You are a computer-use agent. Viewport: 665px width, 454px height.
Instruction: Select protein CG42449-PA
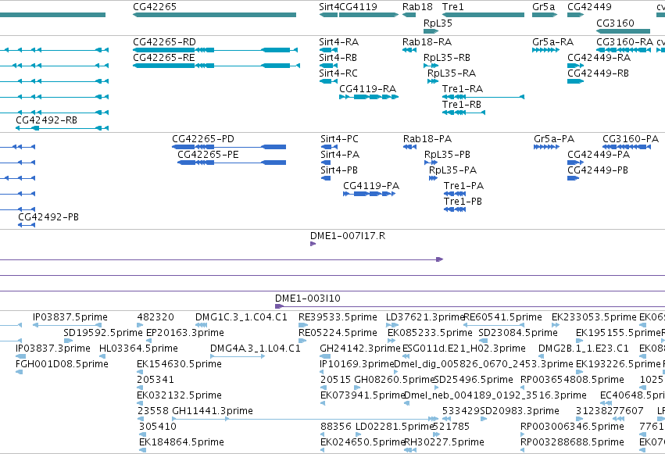[x=575, y=163]
